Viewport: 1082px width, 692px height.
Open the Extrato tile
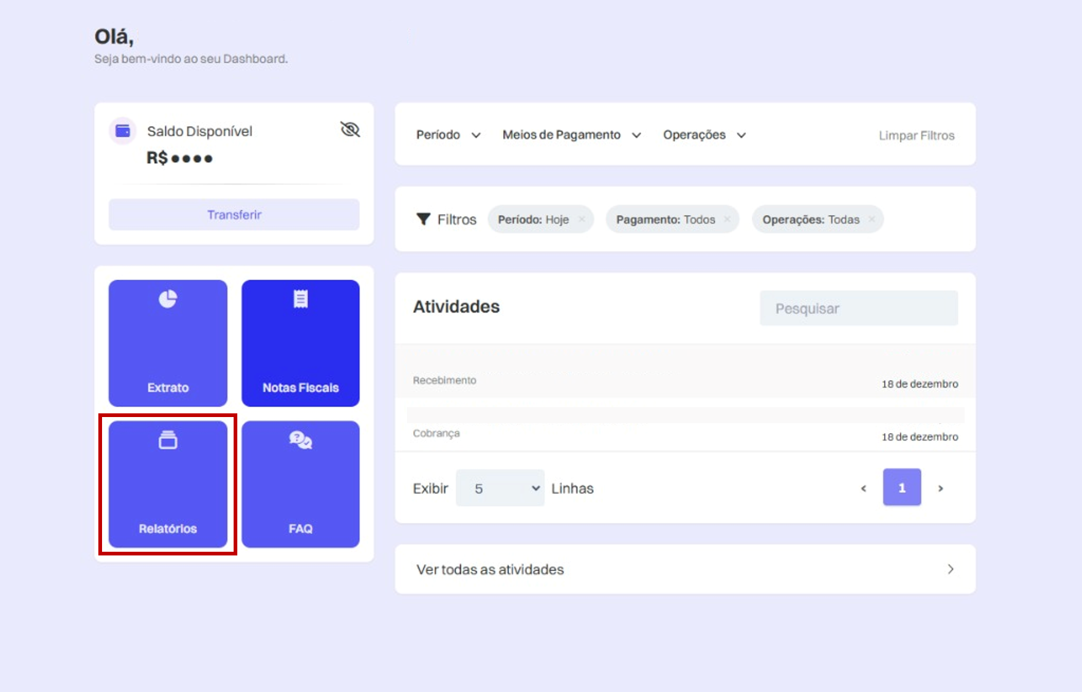coord(168,343)
